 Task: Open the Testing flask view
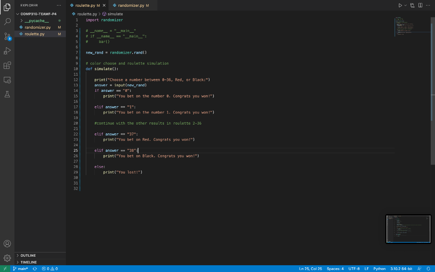coord(7,94)
